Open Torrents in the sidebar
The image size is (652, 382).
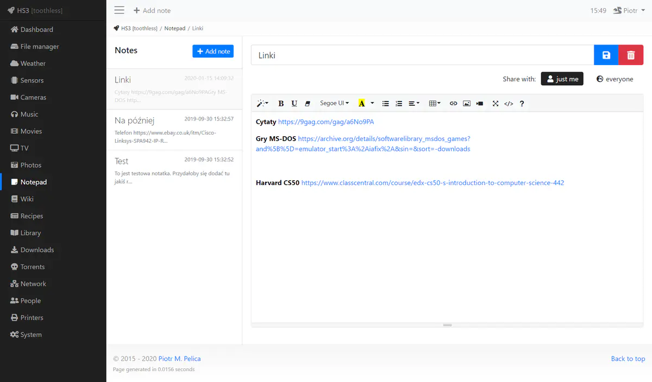click(33, 267)
